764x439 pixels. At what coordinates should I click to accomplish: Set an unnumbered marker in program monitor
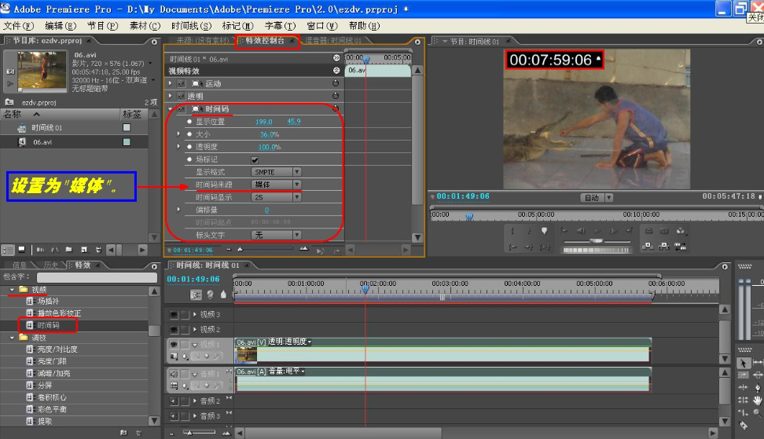(544, 231)
